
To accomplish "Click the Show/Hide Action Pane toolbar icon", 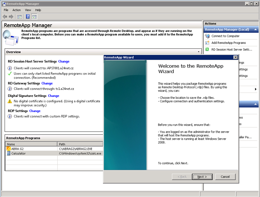I will (34, 17).
